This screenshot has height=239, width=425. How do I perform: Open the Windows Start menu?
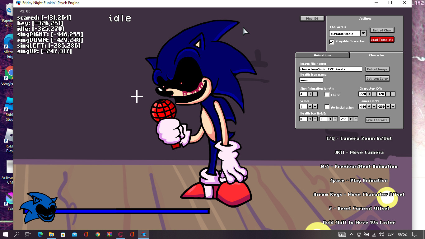pos(6,234)
